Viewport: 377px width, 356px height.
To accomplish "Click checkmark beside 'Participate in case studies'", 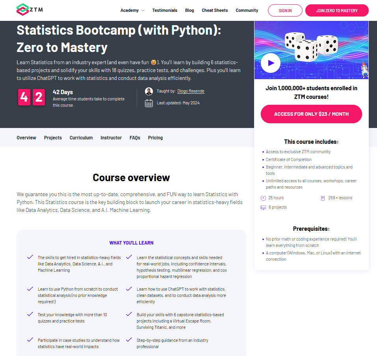I will (30, 339).
